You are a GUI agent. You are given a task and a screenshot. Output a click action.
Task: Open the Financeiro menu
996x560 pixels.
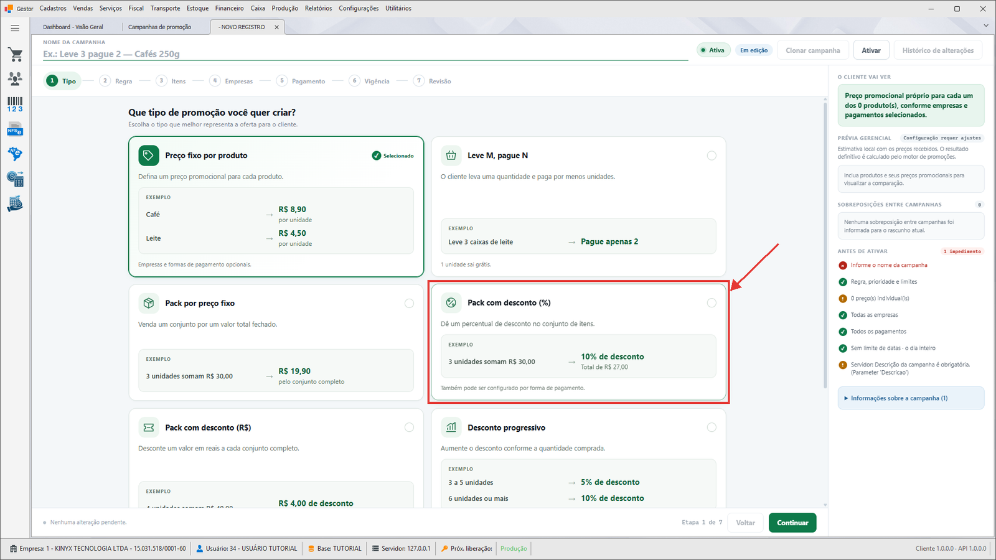(x=230, y=8)
